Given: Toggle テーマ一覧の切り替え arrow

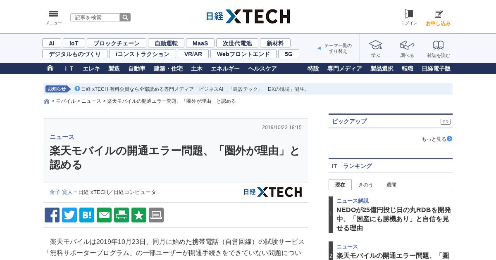Looking at the screenshot, I should pos(319,48).
